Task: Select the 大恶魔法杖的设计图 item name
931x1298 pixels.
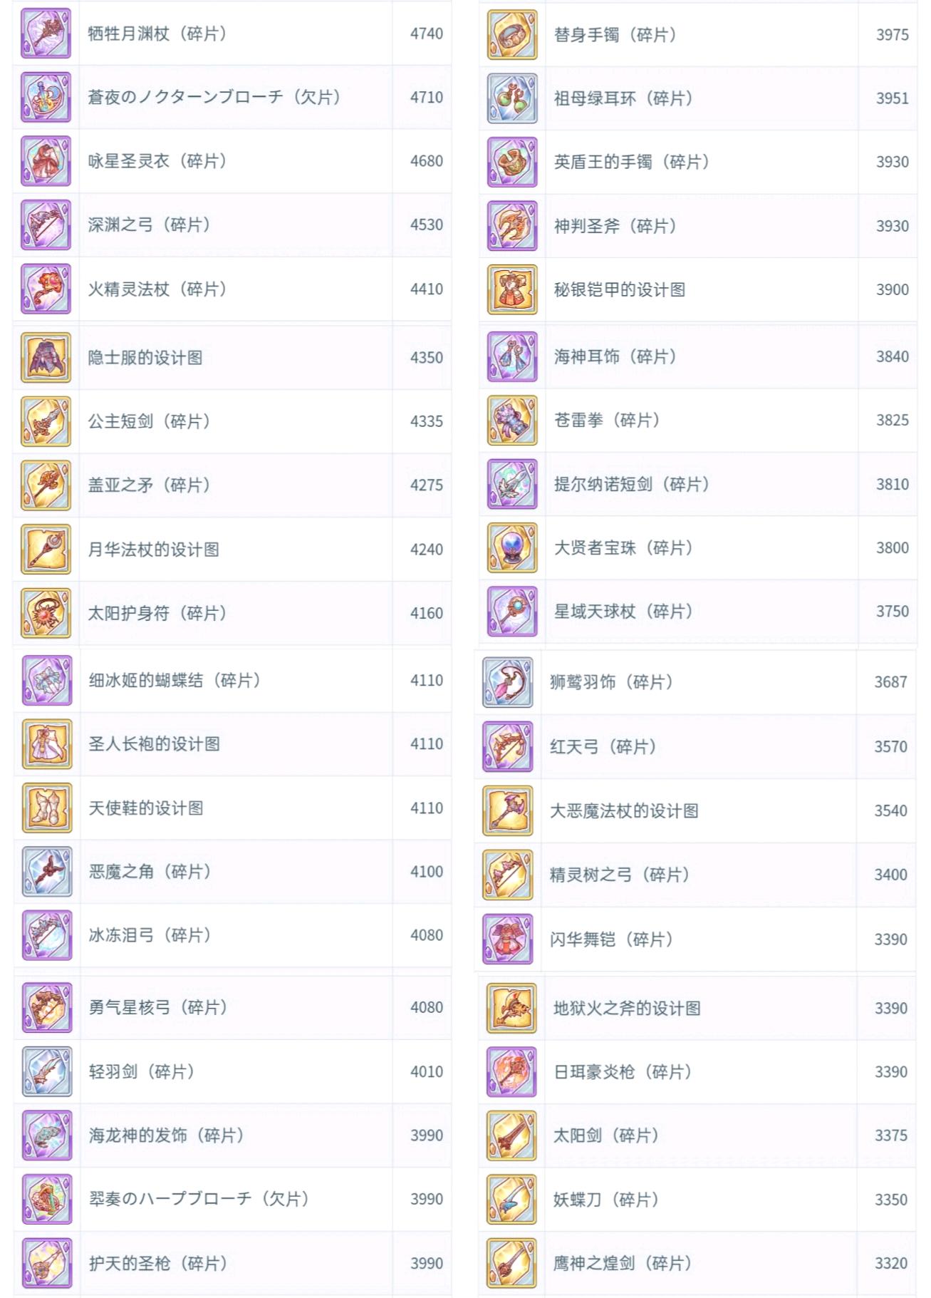Action: pos(624,810)
